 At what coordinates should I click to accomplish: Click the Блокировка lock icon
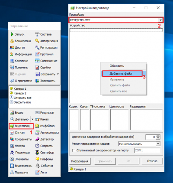coord(12,41)
